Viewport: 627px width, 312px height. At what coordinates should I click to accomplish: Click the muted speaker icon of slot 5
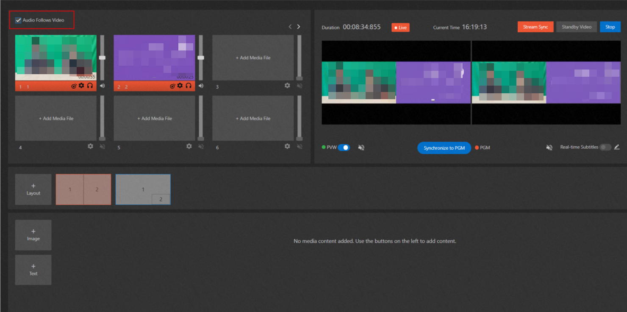click(201, 146)
